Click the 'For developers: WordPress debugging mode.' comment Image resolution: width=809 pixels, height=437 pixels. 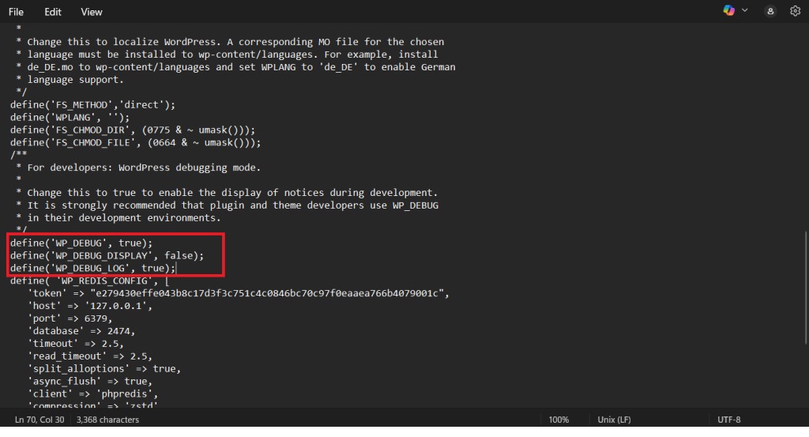point(138,168)
